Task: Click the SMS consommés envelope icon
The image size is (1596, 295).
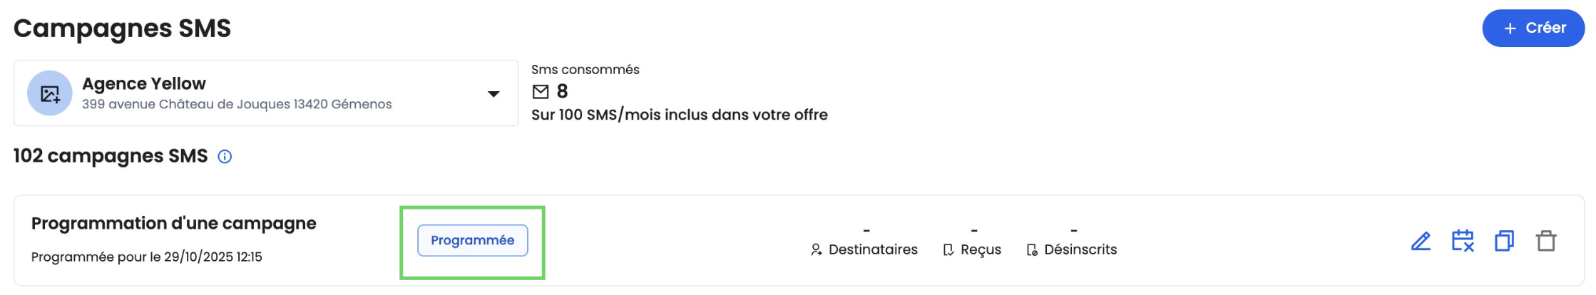Action: pyautogui.click(x=541, y=92)
